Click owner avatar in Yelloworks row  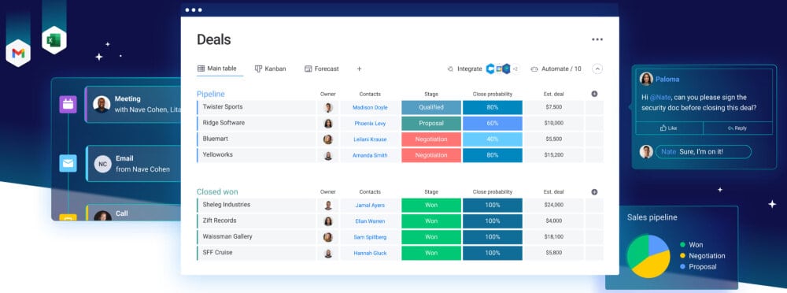click(x=328, y=156)
